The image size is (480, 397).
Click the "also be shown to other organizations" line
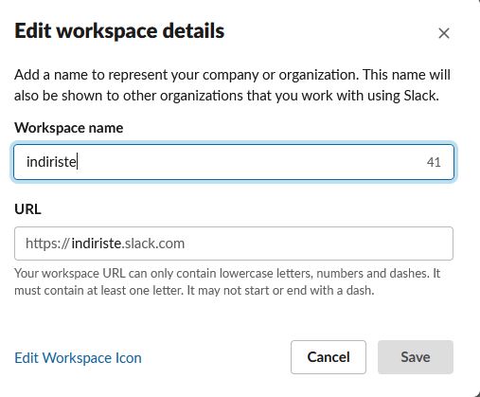coord(226,96)
